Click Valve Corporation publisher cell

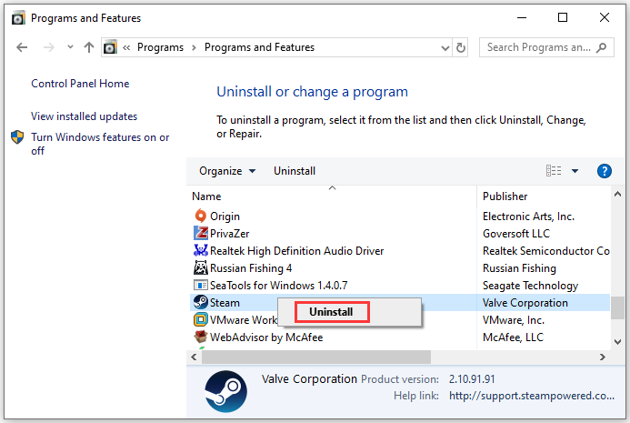click(525, 303)
